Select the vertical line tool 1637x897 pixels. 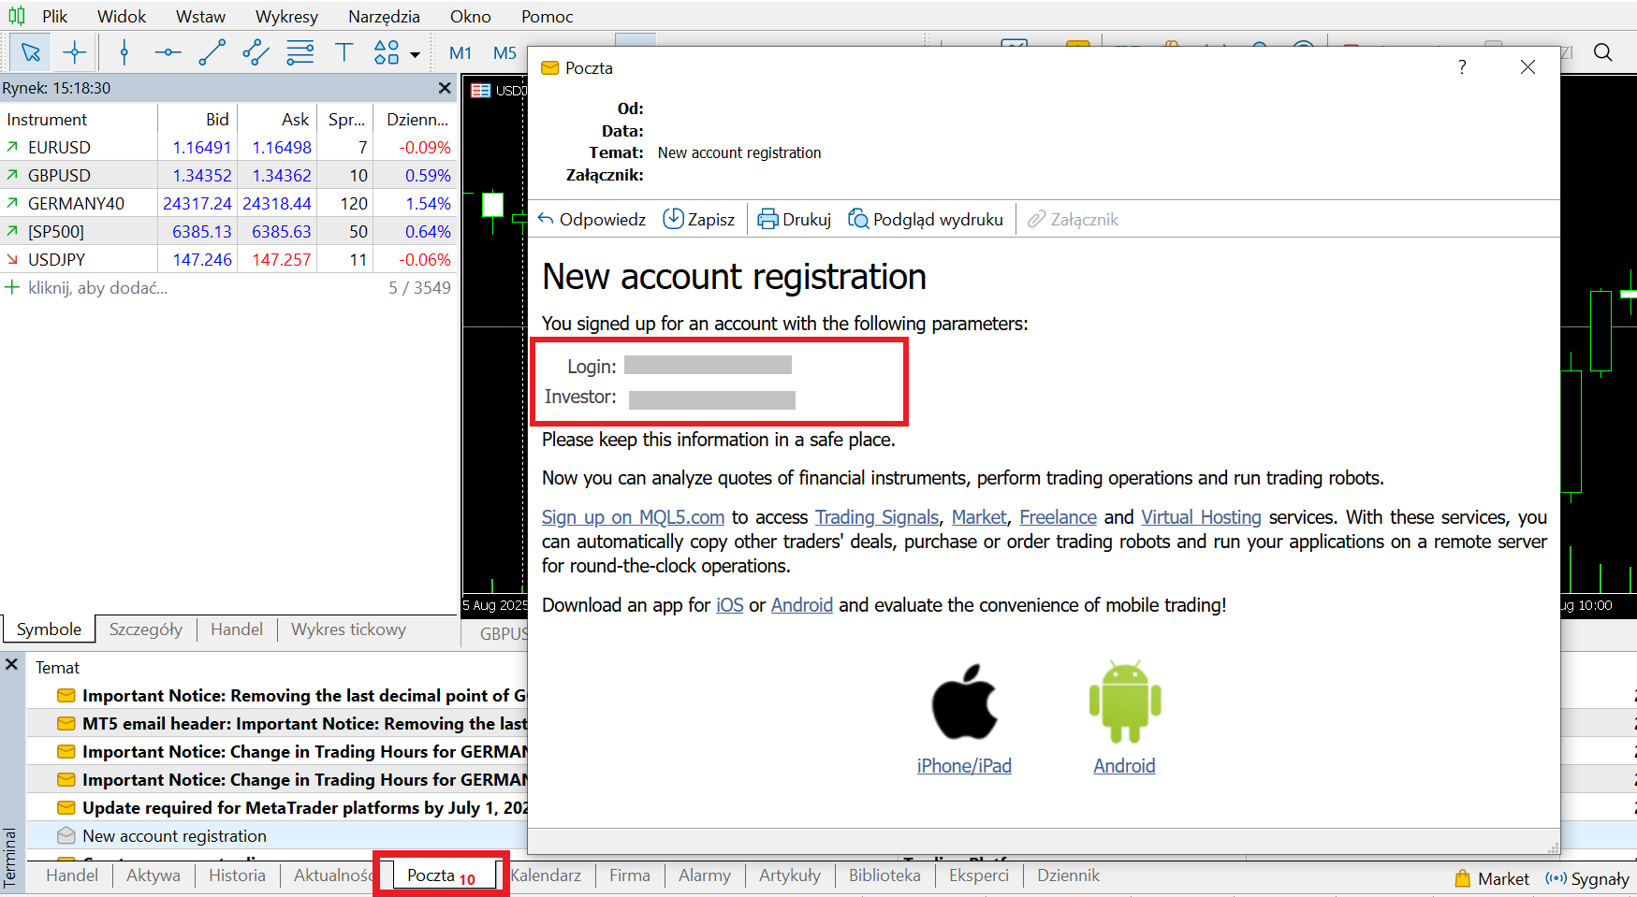[x=124, y=52]
